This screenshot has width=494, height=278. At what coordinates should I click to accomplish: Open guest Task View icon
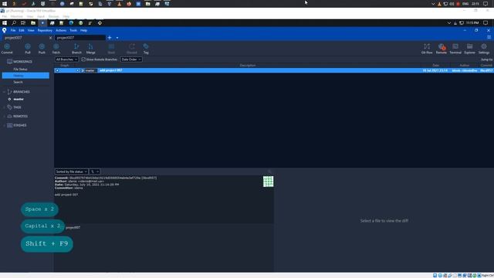pyautogui.click(x=23, y=22)
